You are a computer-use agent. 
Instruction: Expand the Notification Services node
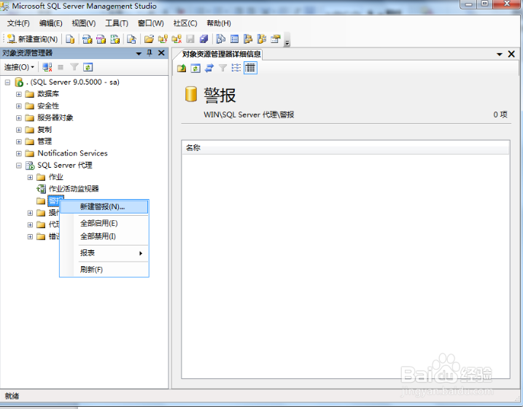pos(19,153)
